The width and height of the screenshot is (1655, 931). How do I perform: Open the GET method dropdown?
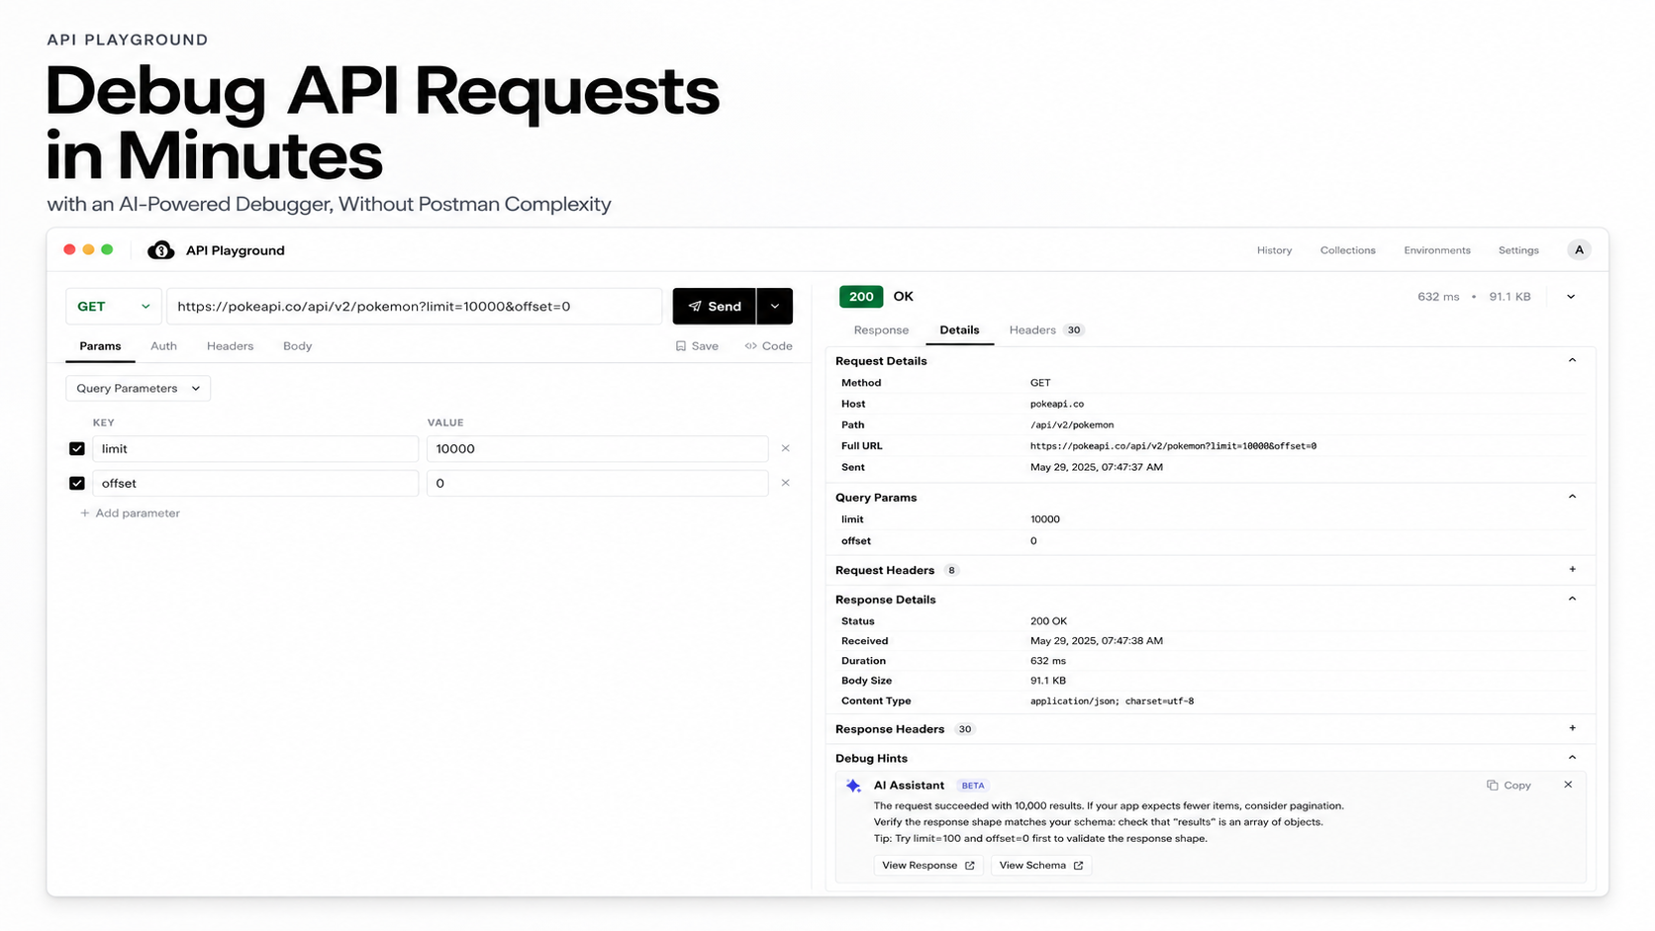(113, 307)
